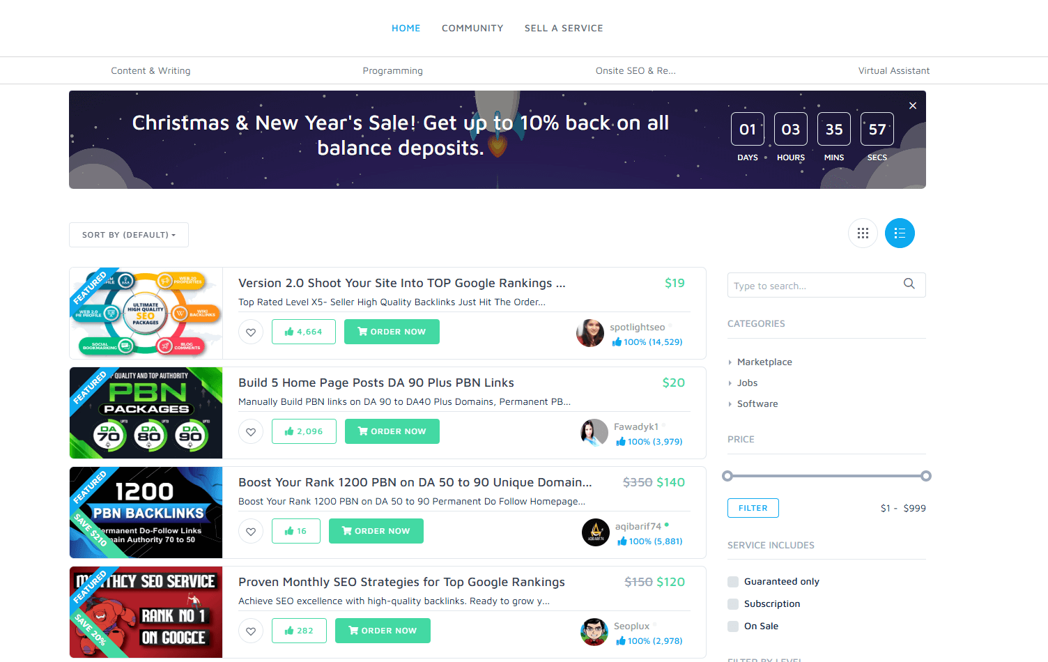Viewport: 1048px width, 662px height.
Task: Expand the Software category
Action: tap(757, 404)
